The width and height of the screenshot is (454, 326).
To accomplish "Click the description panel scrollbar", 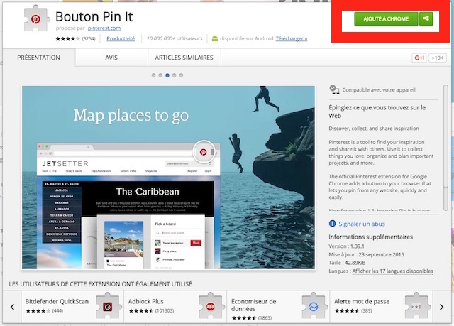I will 446,148.
